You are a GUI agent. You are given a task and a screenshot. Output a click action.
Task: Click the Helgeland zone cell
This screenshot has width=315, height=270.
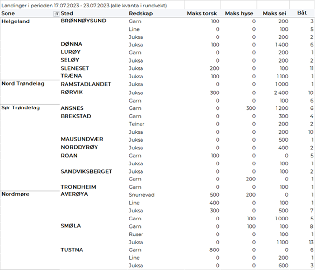pyautogui.click(x=16, y=21)
